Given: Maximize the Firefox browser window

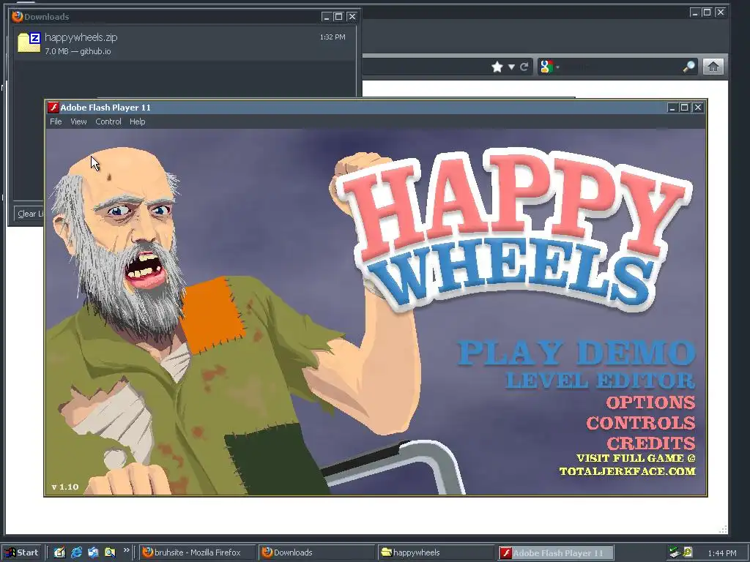Looking at the screenshot, I should [x=707, y=12].
